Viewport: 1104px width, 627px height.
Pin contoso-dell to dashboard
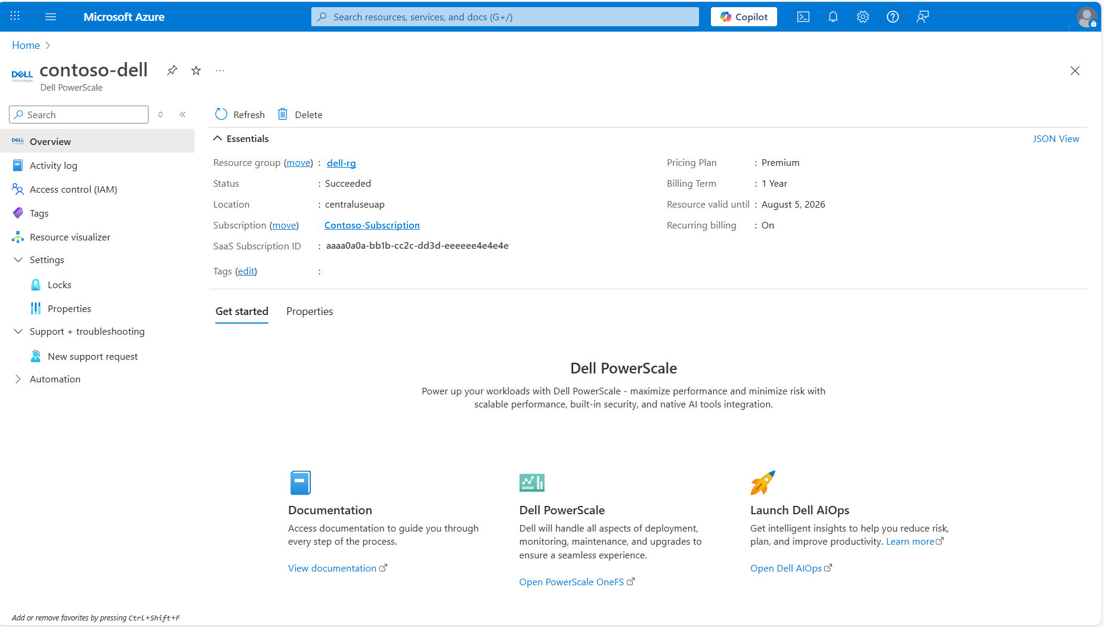click(172, 70)
